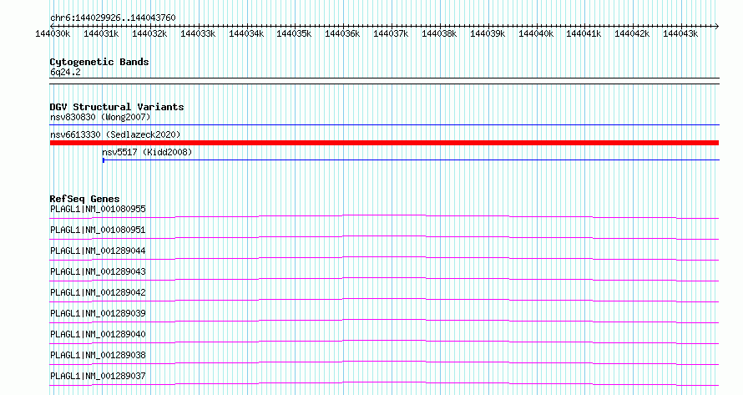Open transcript PLAGL1|NM_001289042 label
Screen dimensions: 743x395
pyautogui.click(x=98, y=292)
